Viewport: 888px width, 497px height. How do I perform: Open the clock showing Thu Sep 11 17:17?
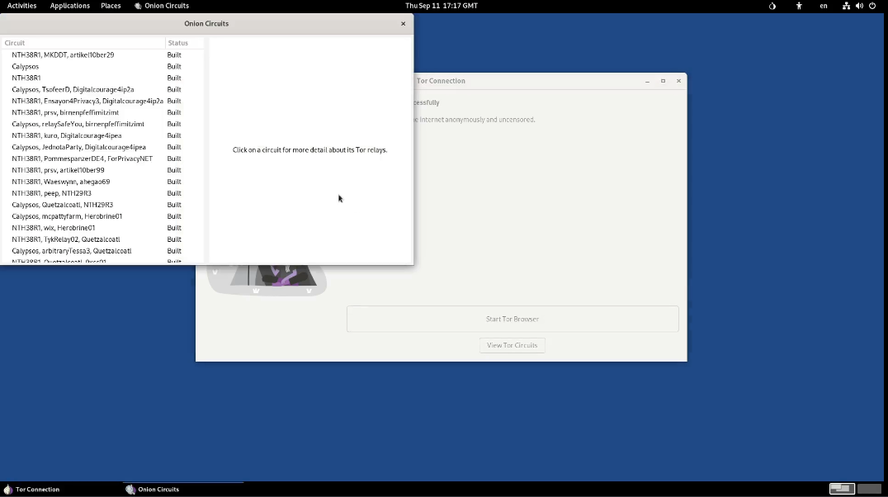pos(441,6)
